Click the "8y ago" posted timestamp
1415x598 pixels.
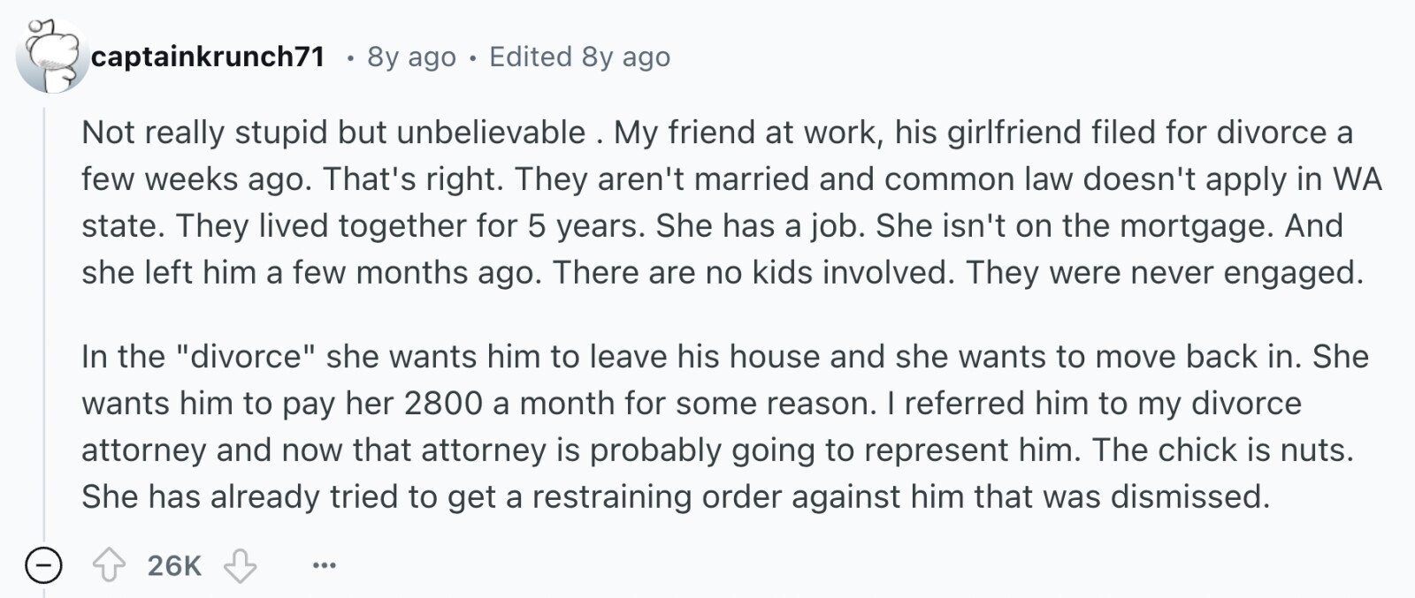point(411,57)
